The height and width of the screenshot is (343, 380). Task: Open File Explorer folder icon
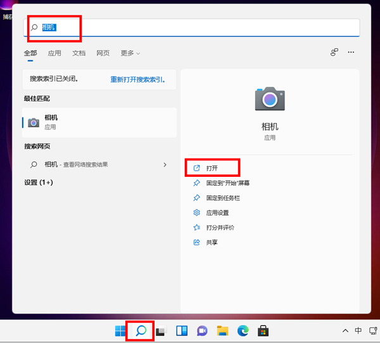(222, 330)
